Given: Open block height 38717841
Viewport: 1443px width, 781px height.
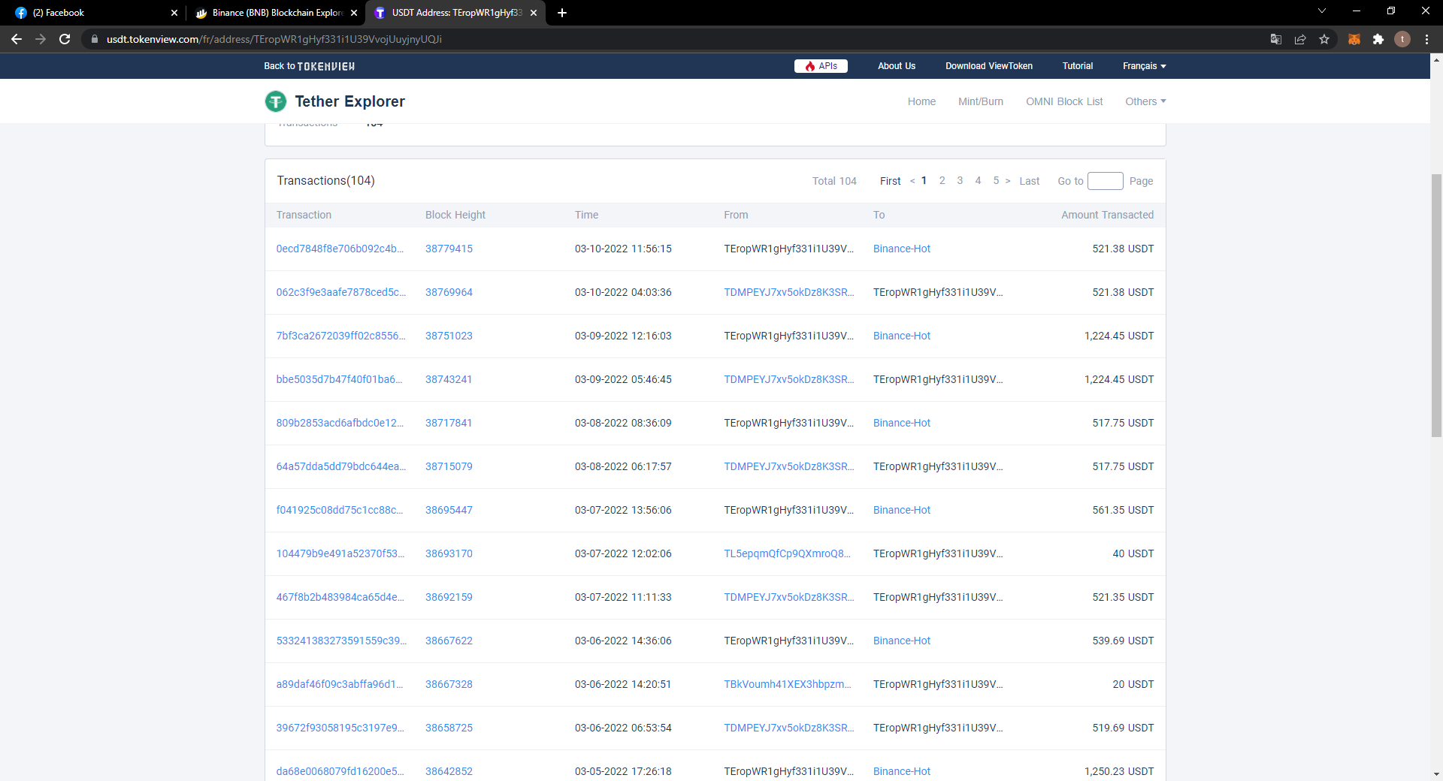Looking at the screenshot, I should (449, 423).
